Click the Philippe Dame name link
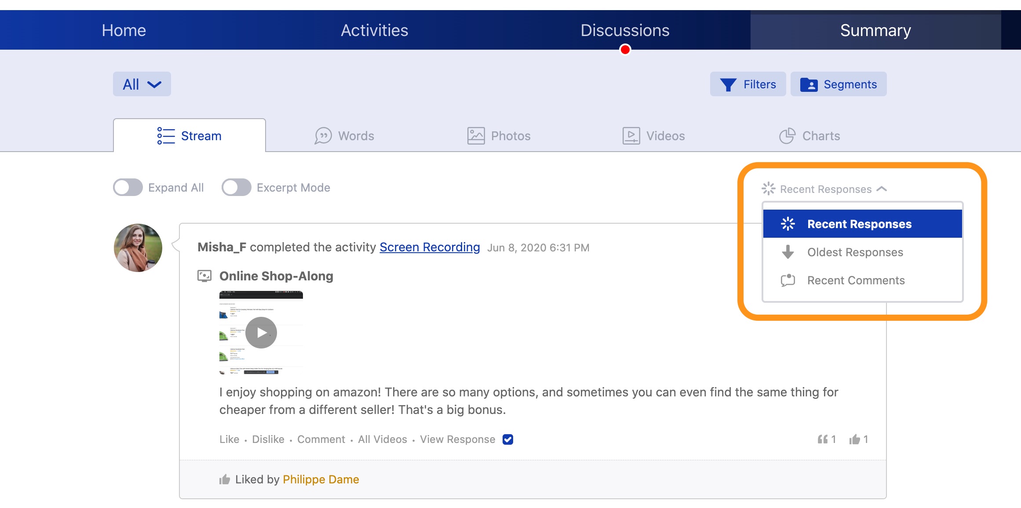Image resolution: width=1021 pixels, height=508 pixels. (321, 479)
